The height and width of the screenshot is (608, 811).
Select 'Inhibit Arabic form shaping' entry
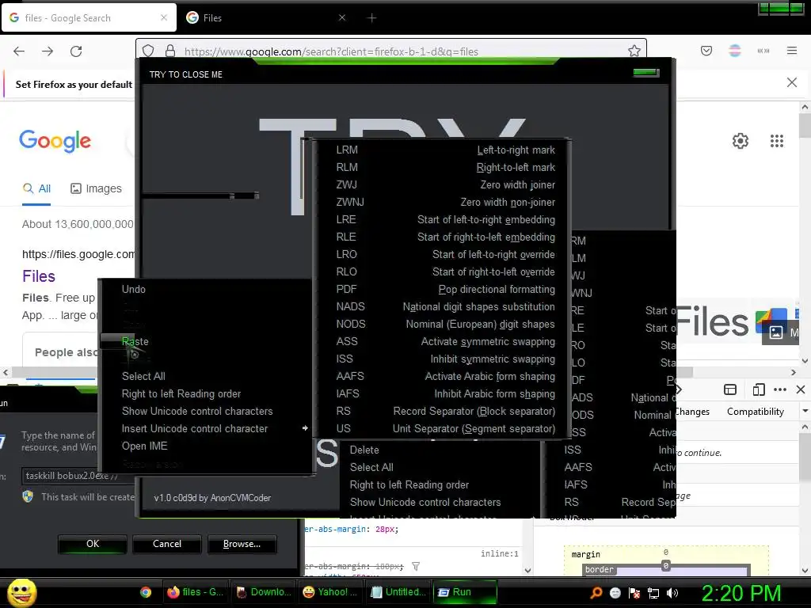click(445, 393)
